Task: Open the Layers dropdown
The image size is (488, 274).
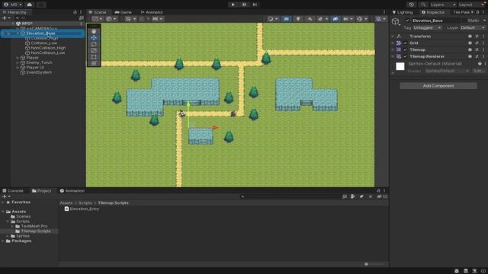Action: click(443, 5)
